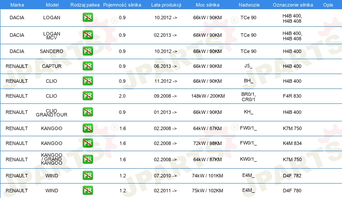Image resolution: width=342 pixels, height=198 pixels.
Task: Click the Oznaczenie silnika column header
Action: 293,5
